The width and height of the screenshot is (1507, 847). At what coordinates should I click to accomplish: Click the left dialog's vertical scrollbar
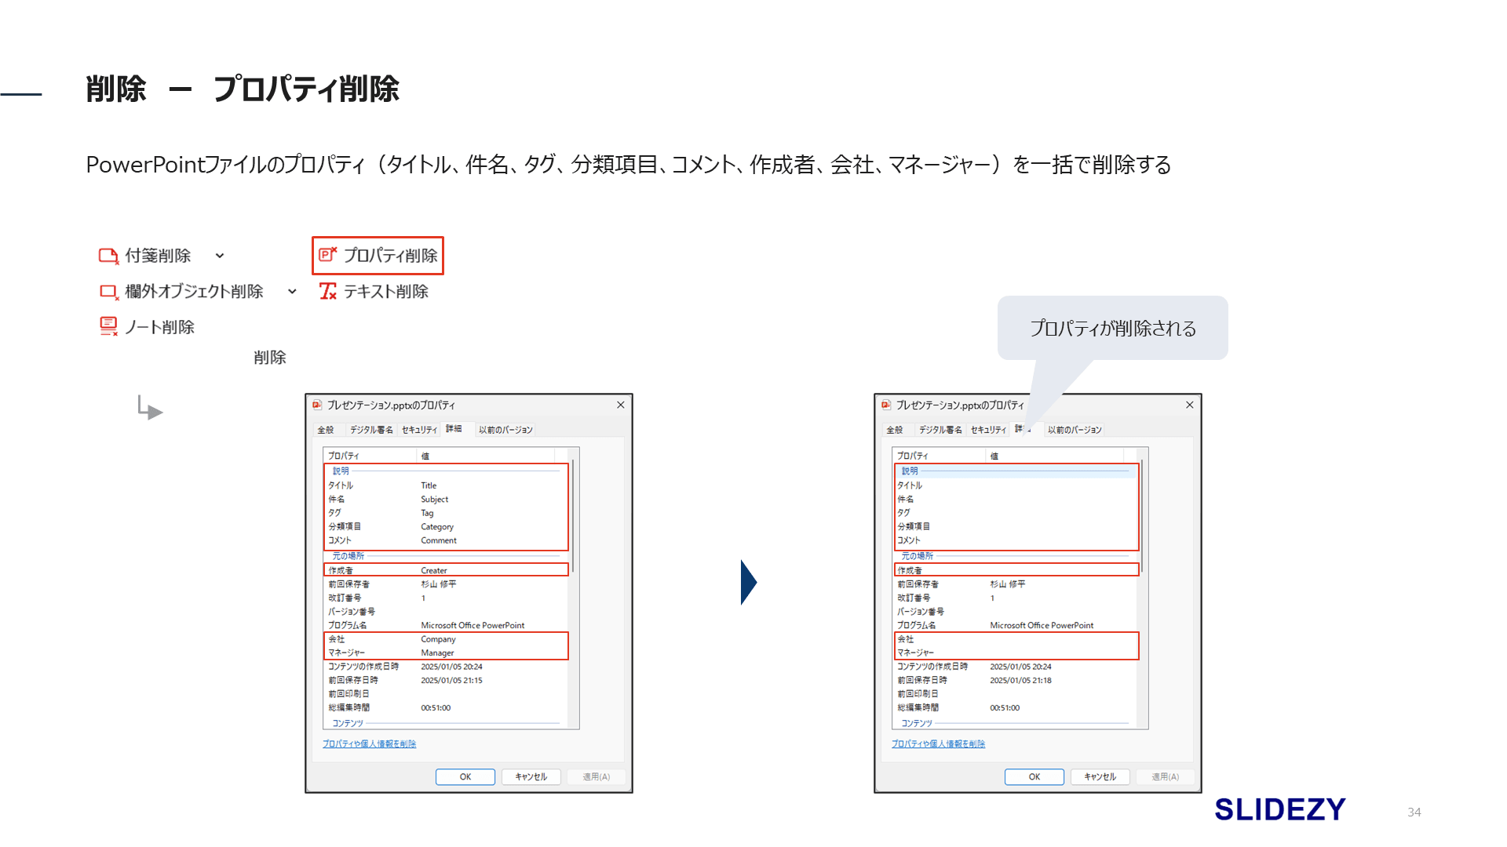574,518
